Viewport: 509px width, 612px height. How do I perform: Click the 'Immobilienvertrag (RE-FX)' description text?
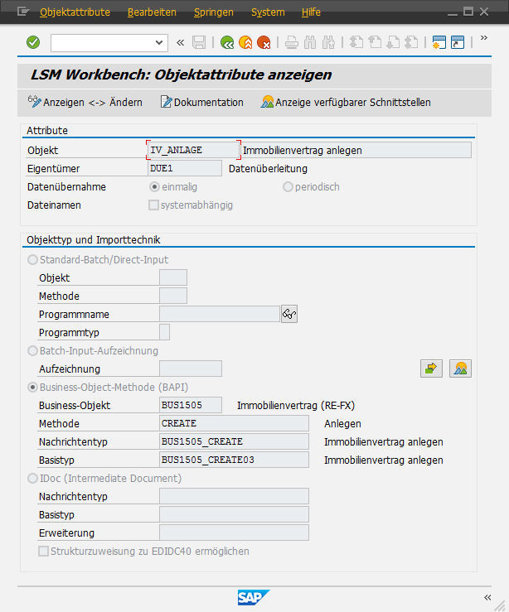click(296, 406)
